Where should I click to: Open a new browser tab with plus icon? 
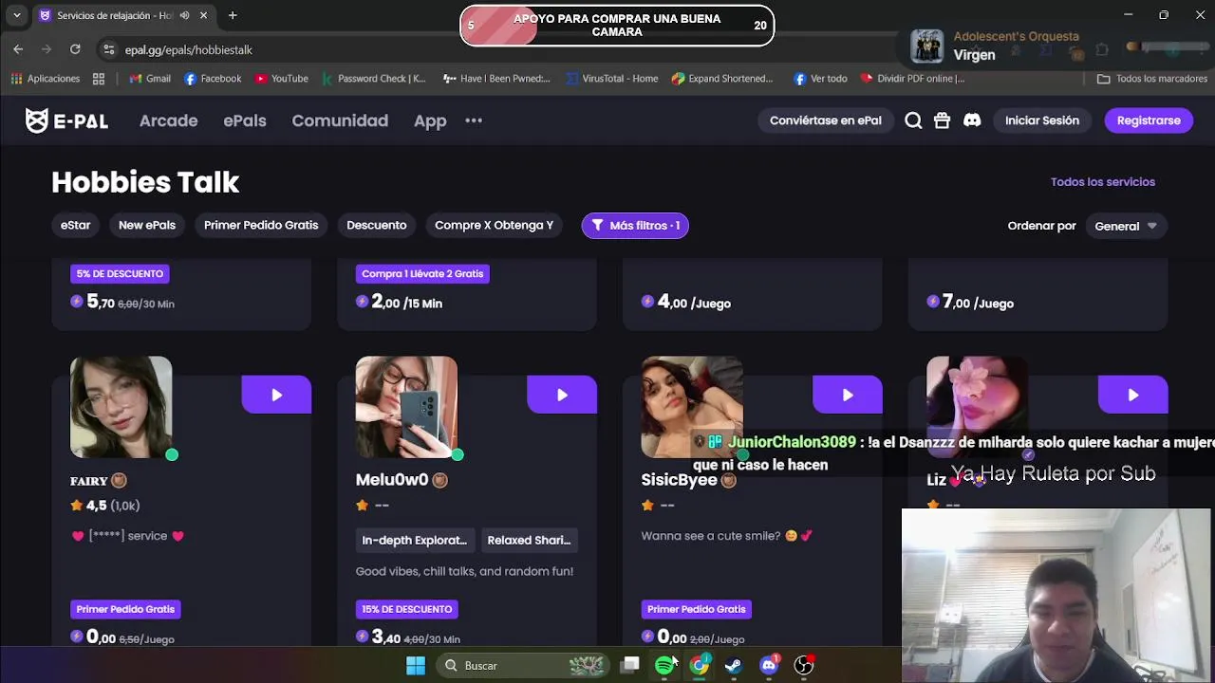click(233, 15)
